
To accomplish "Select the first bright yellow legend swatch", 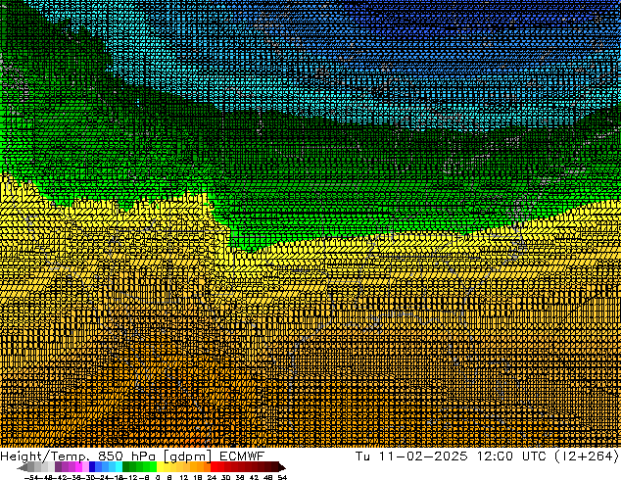I will coord(160,466).
